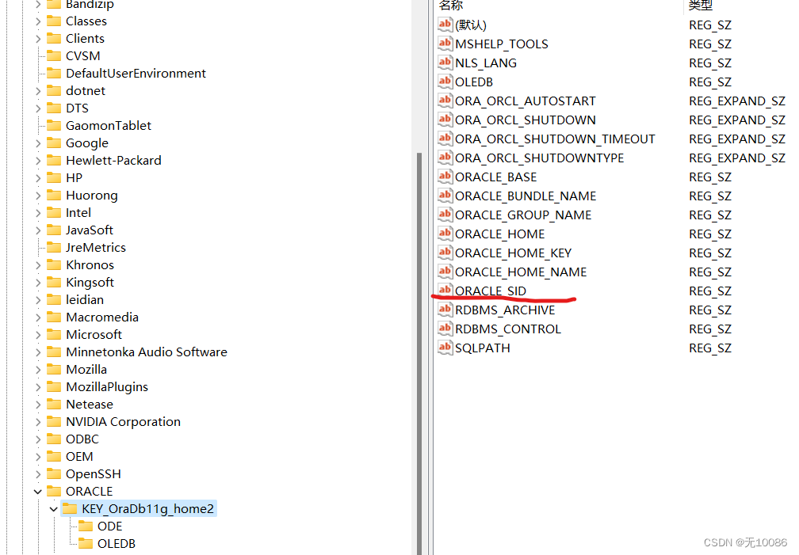The width and height of the screenshot is (799, 555).
Task: Select the OEM tree key
Action: click(x=79, y=456)
